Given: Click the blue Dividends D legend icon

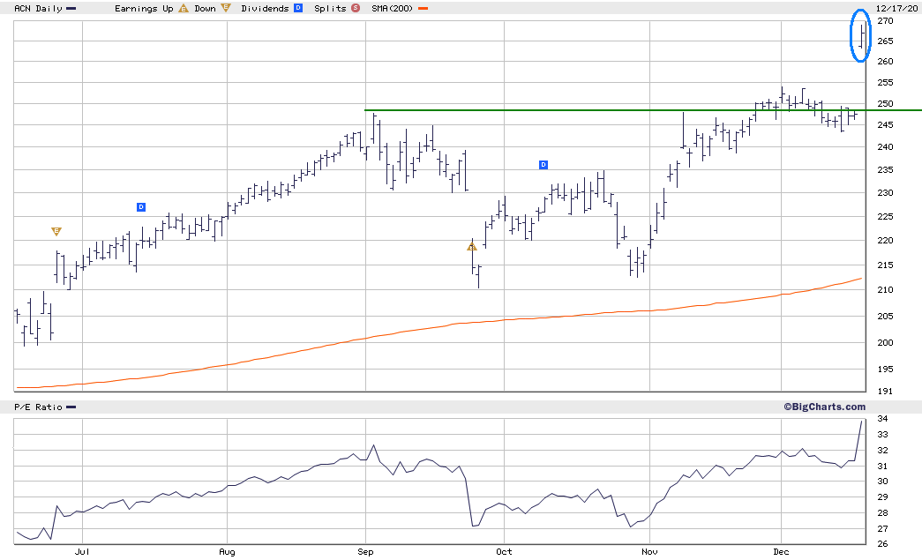Looking at the screenshot, I should click(298, 8).
